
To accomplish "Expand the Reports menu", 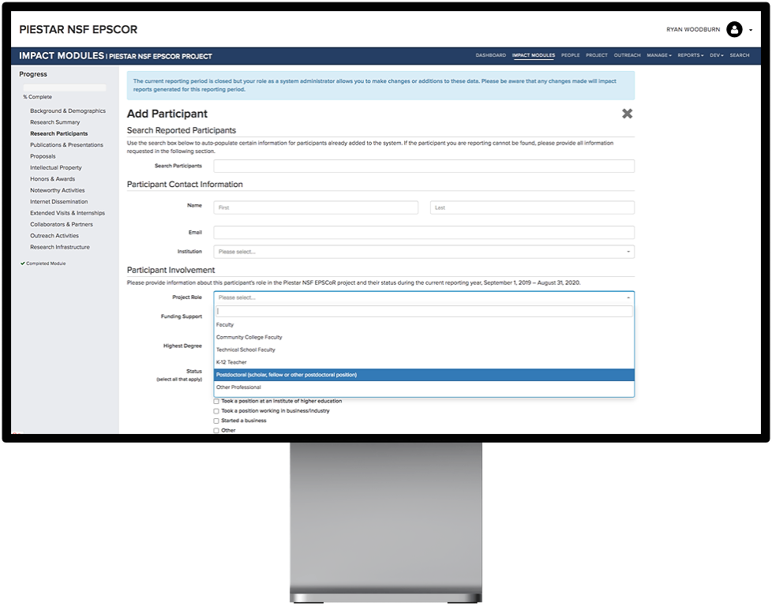I will pos(690,55).
